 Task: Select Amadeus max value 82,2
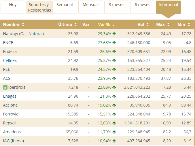(167, 132)
